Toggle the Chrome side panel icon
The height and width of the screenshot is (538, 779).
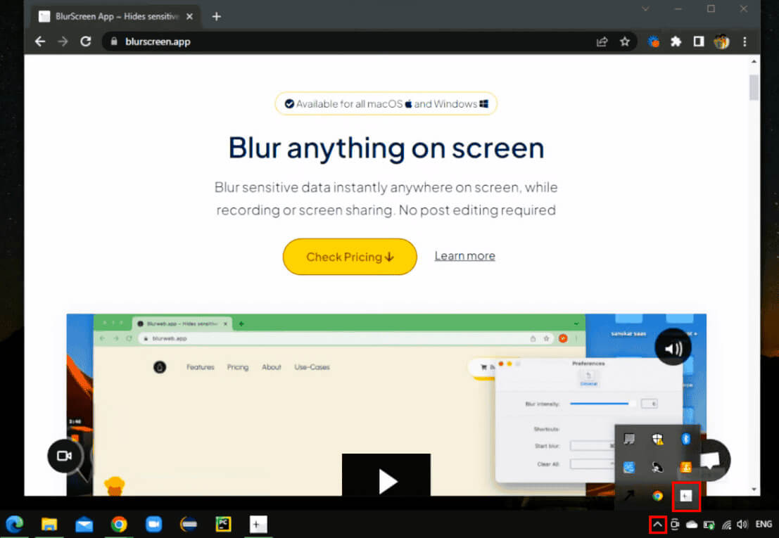point(699,41)
